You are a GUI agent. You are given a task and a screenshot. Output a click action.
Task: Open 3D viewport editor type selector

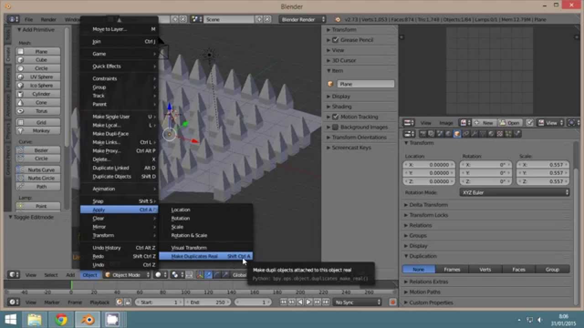[x=14, y=275]
